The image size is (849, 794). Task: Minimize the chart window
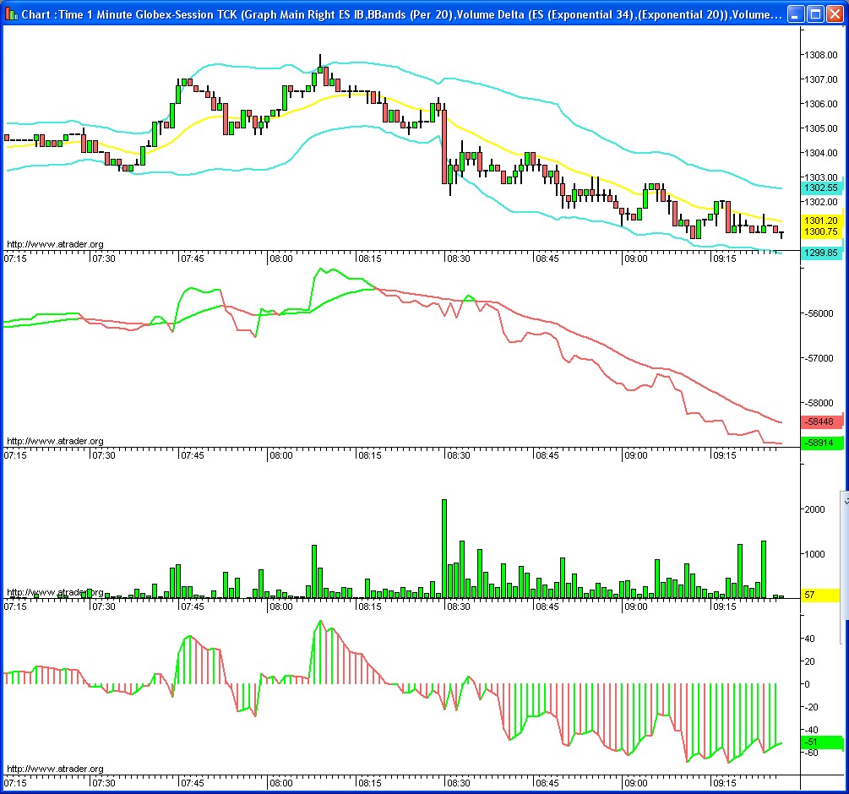pos(795,14)
